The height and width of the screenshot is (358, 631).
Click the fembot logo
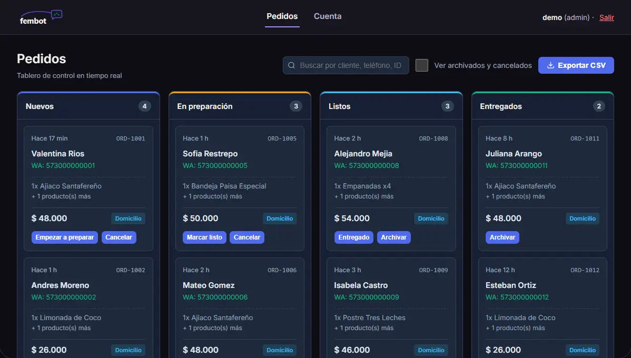[x=41, y=17]
